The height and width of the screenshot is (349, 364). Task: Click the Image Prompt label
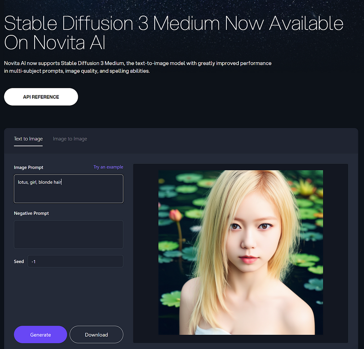pos(28,167)
